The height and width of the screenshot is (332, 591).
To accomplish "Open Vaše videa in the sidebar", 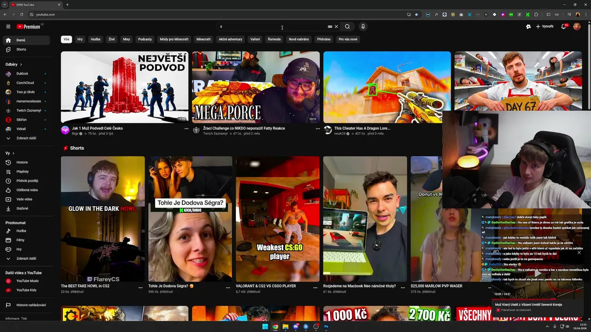I will [x=26, y=199].
